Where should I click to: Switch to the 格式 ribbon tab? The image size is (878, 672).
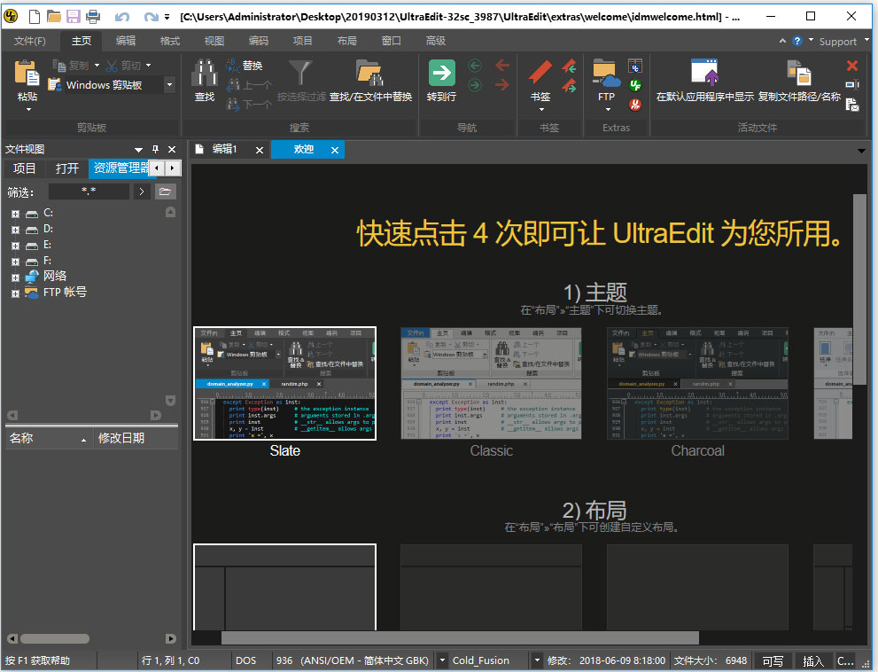coord(170,41)
